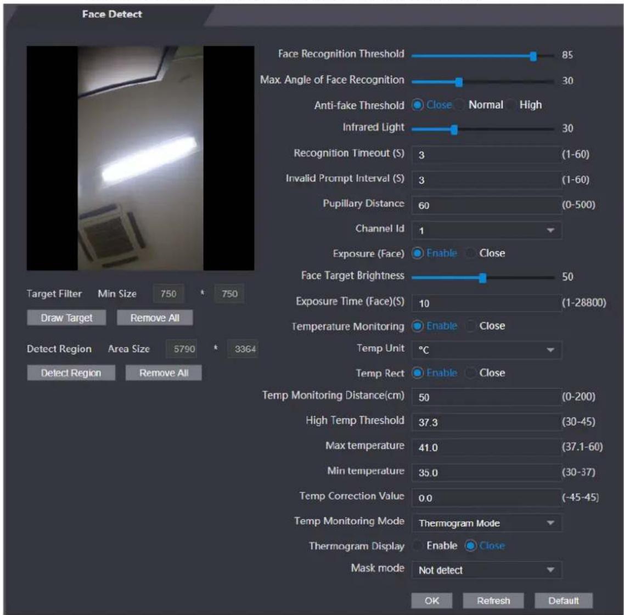Click the Max. Angle of Face Recognition slider
The height and width of the screenshot is (615, 624).
tap(483, 82)
